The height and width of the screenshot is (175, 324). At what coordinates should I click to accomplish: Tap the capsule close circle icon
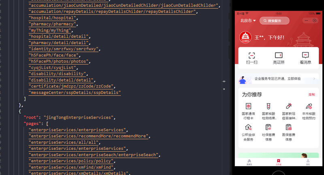315,20
